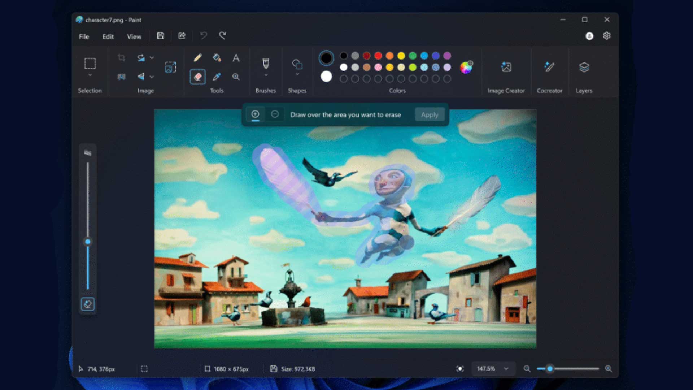Click the Undo arrow
This screenshot has width=693, height=390.
[x=204, y=36]
